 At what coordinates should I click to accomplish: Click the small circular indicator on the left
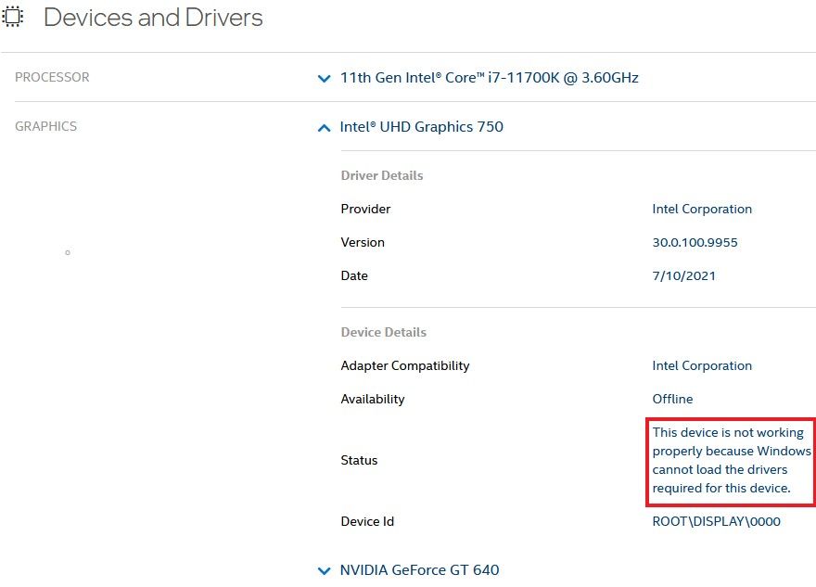(x=67, y=250)
